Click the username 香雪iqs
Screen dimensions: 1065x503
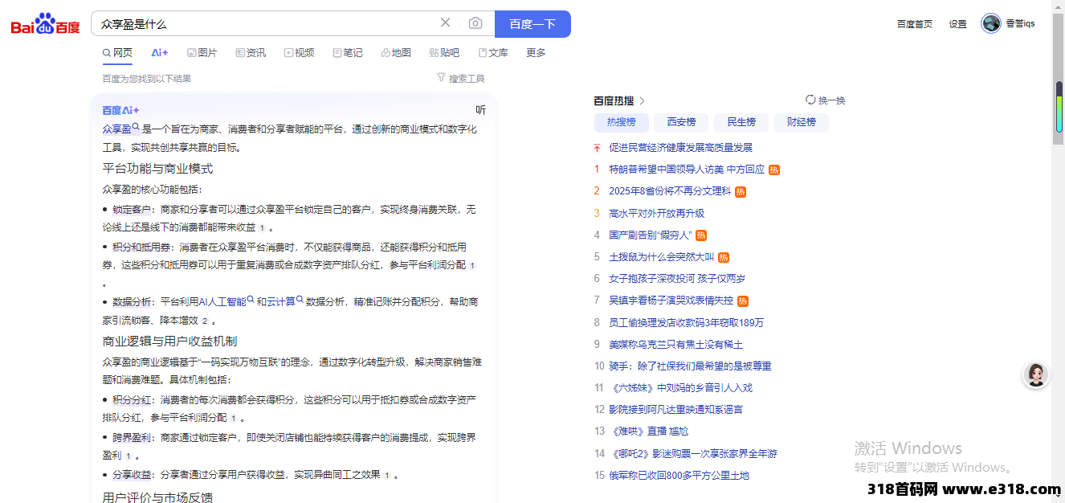[1020, 24]
